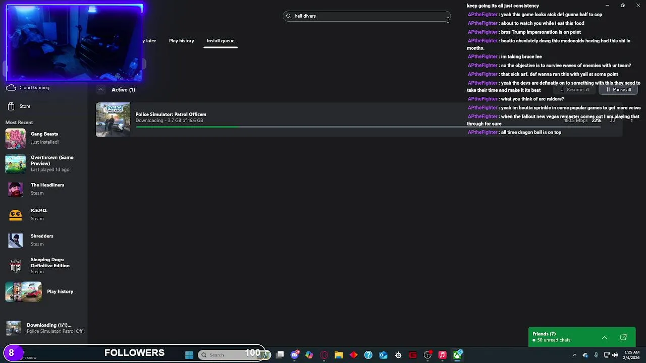Open the partially hidden 'Play later' tab
The image size is (646, 363).
tap(149, 41)
